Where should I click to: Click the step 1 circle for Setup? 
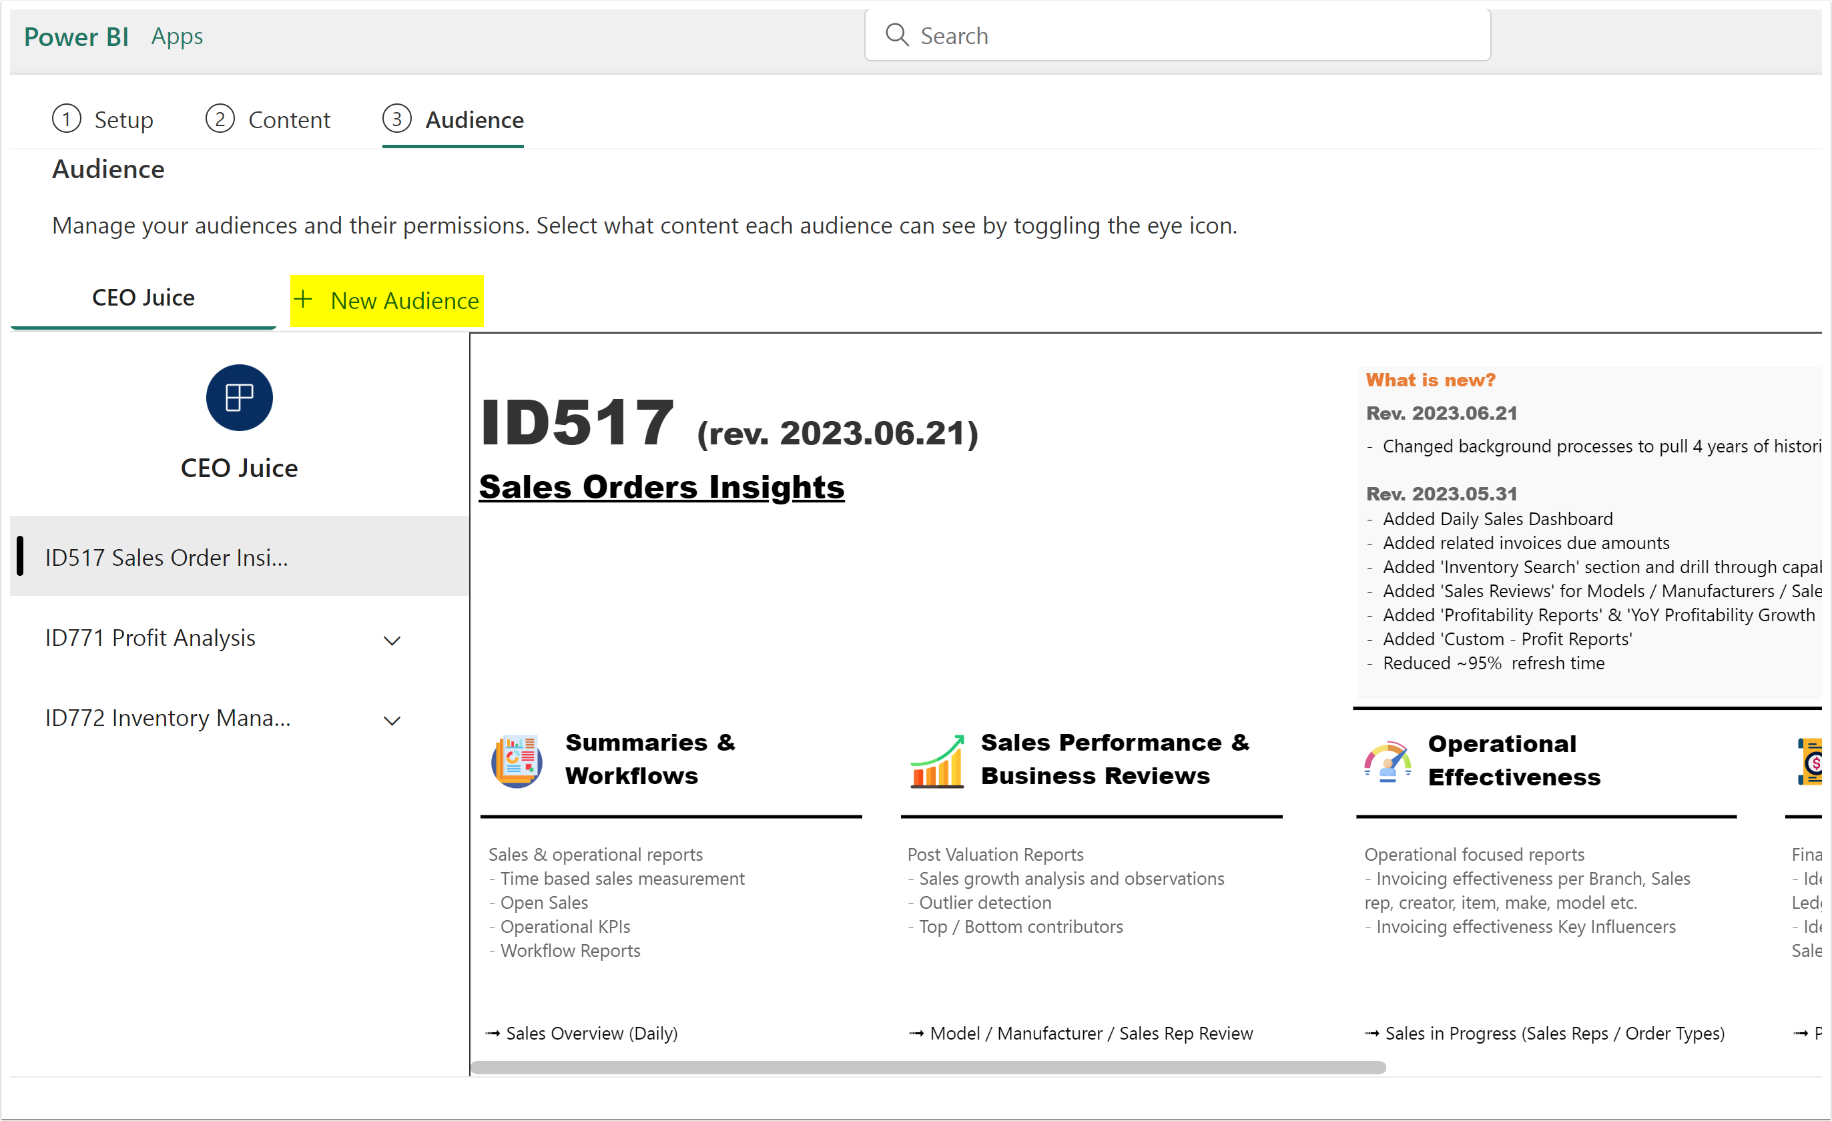click(x=66, y=119)
